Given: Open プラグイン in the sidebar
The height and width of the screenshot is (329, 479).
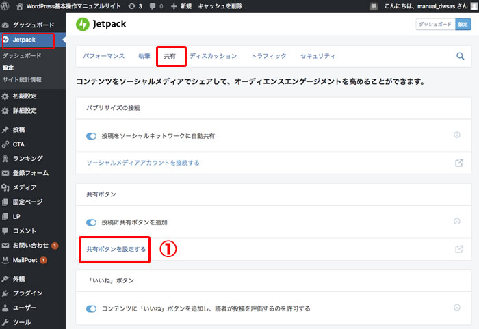Looking at the screenshot, I should (x=27, y=293).
